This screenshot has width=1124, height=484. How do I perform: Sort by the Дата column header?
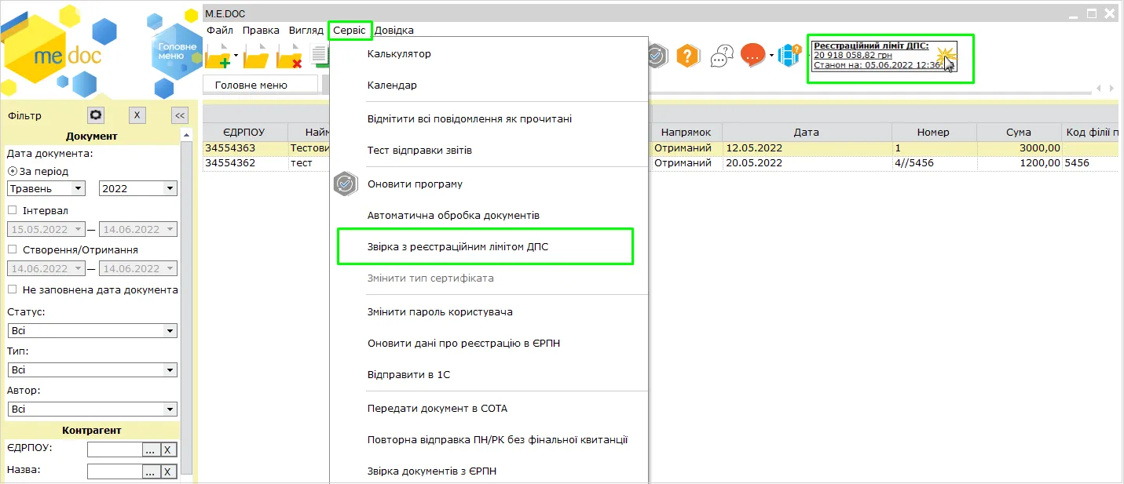806,132
